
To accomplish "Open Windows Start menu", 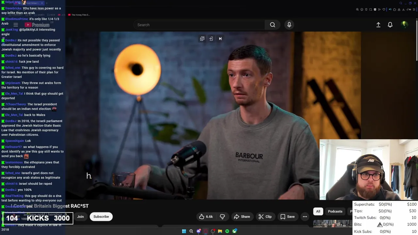I will pos(184,231).
